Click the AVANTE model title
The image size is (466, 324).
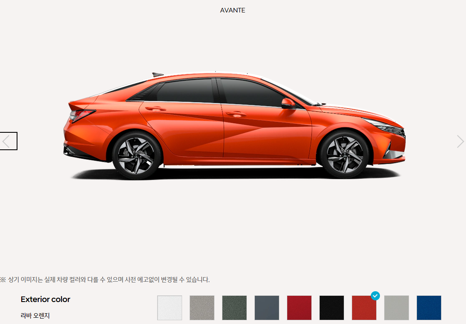click(233, 10)
